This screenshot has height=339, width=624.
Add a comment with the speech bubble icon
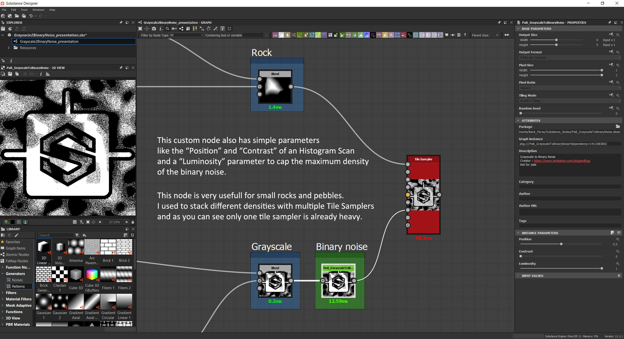[x=447, y=35]
